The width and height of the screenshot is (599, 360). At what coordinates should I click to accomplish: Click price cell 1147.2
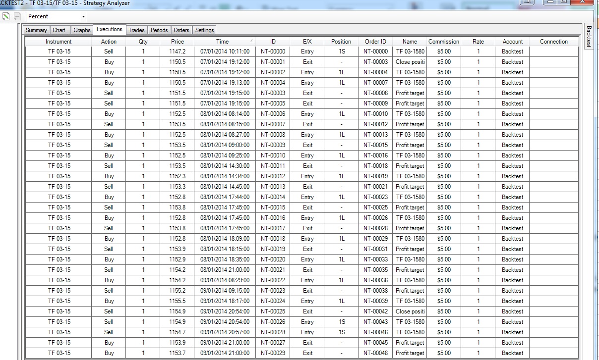(178, 51)
